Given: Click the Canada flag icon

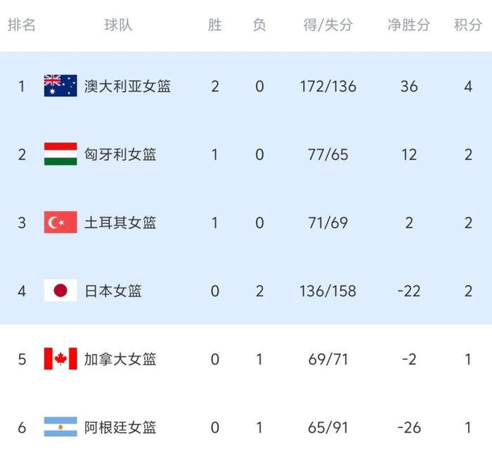Looking at the screenshot, I should [60, 359].
